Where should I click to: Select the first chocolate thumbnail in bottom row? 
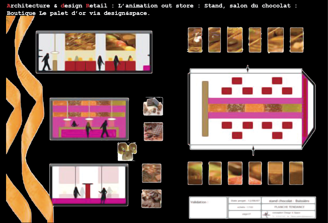click(195, 173)
